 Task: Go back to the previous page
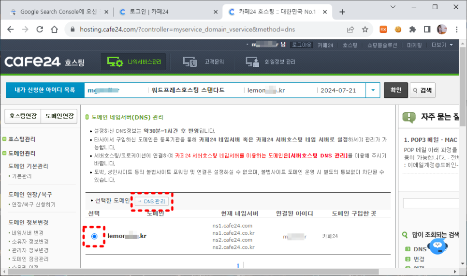point(11,29)
